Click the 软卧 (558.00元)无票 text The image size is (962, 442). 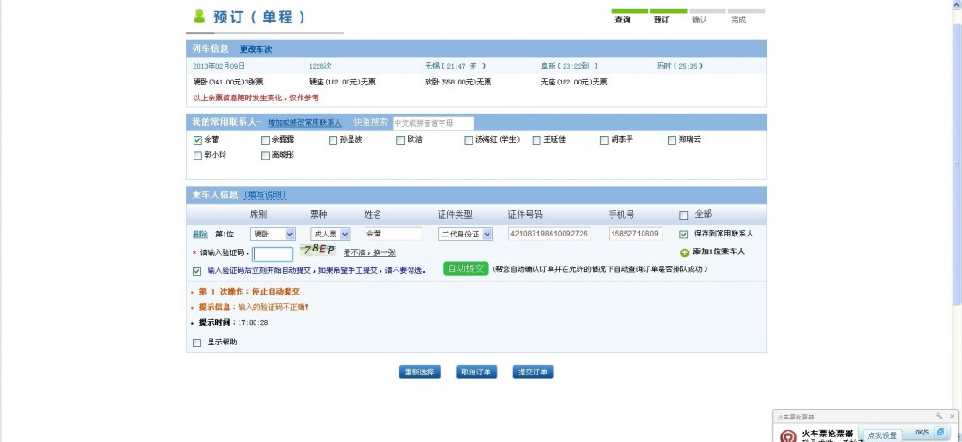coord(458,83)
